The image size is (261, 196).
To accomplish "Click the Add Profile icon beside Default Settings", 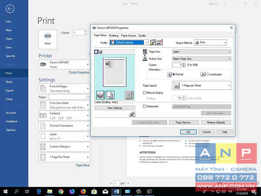I will [x=153, y=42].
